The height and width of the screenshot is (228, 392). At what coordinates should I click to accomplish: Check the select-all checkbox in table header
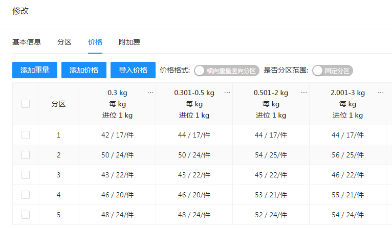26,104
